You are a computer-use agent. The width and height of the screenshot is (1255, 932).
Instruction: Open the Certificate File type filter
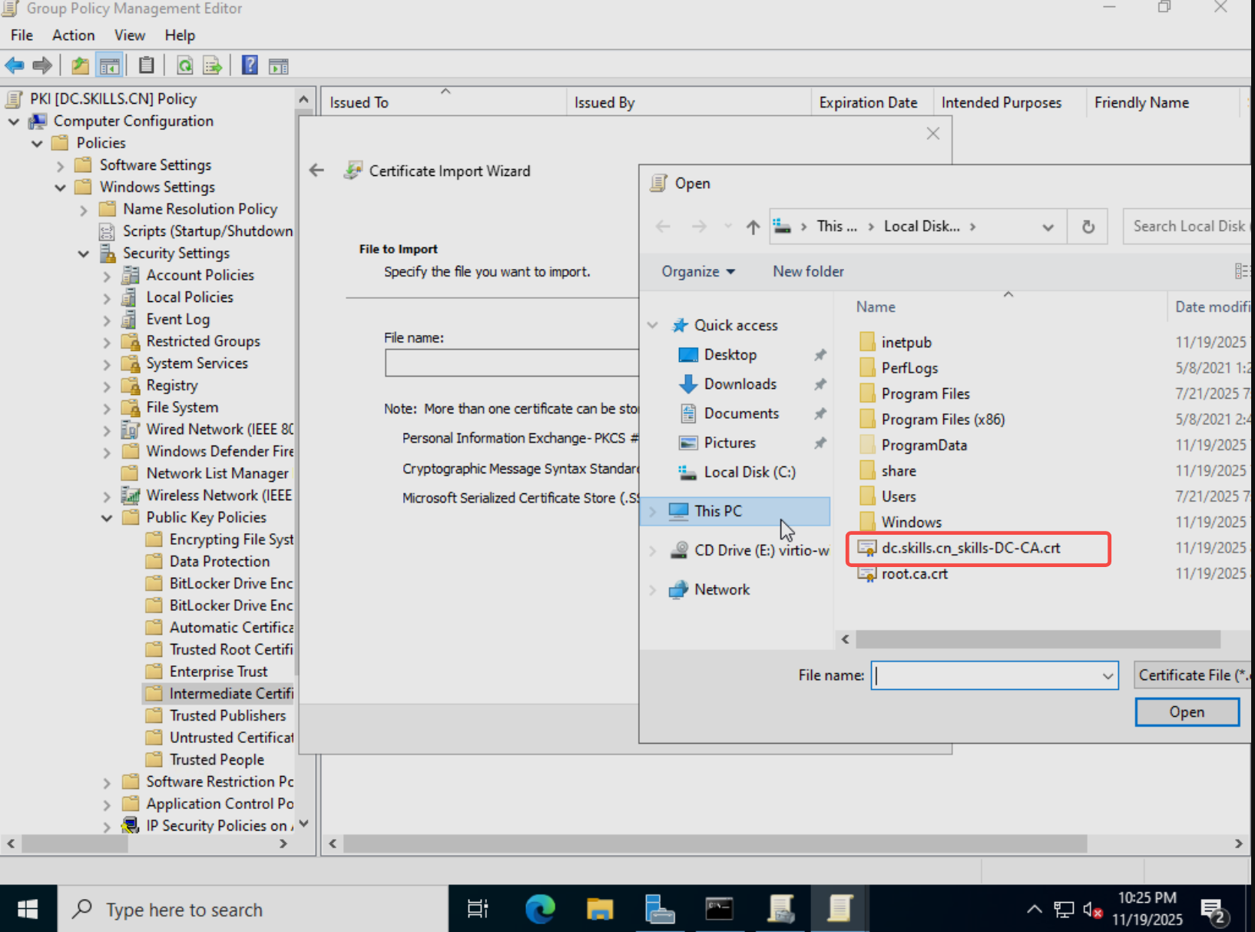1193,675
